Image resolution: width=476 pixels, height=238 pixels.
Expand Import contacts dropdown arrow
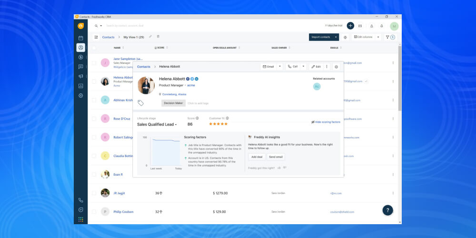point(336,37)
